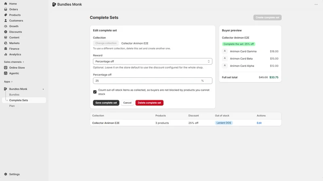The height and width of the screenshot is (181, 323).
Task: Go to Products in sidebar
Action: 15,15
